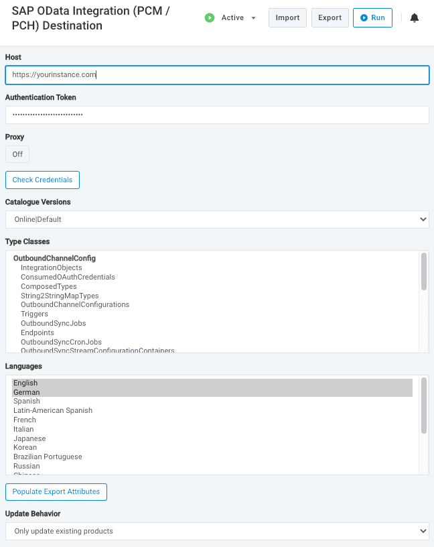Select Spanish in the Languages list
The width and height of the screenshot is (434, 547).
pos(27,402)
